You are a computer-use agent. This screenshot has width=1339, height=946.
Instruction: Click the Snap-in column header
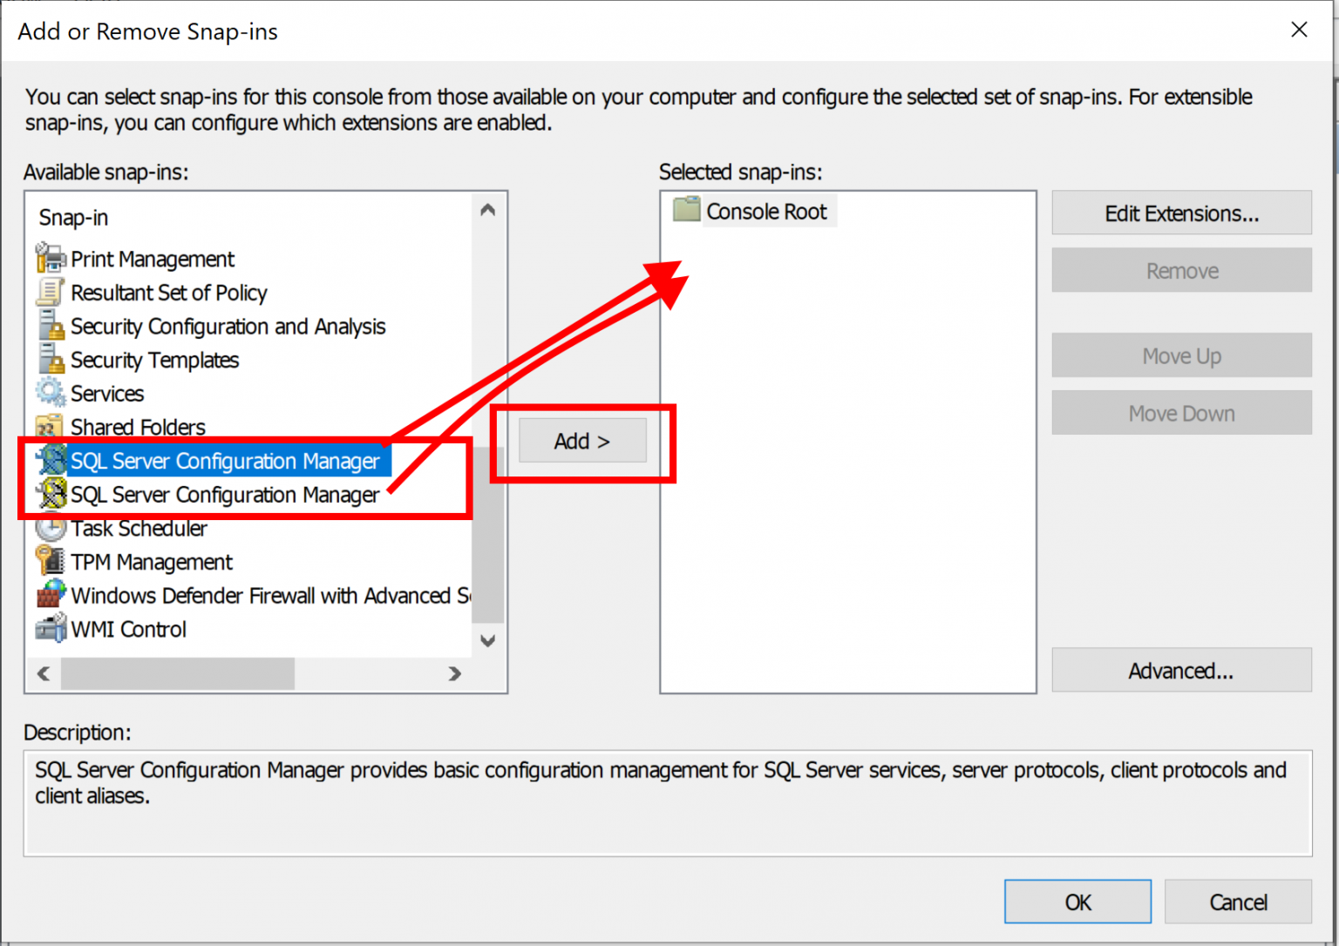[73, 218]
